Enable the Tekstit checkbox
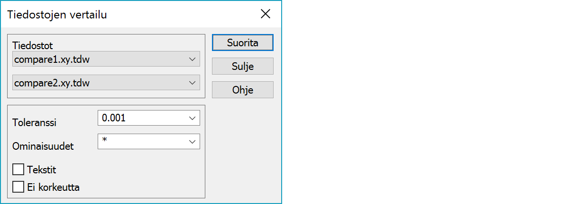The height and width of the screenshot is (204, 569). pos(18,170)
